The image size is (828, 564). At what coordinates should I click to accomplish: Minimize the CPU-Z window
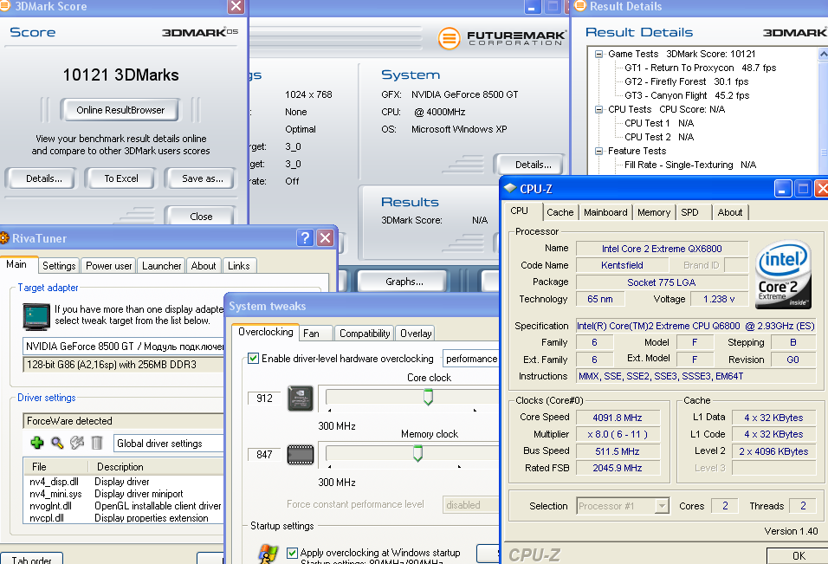click(782, 189)
